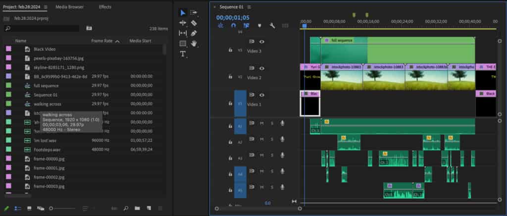Select the Rectangle tool
507x216 pixels.
183,43
